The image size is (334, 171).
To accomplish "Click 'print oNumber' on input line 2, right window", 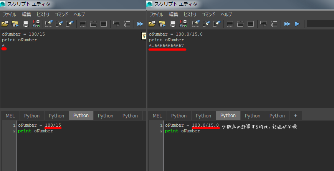I will pyautogui.click(x=182, y=131).
